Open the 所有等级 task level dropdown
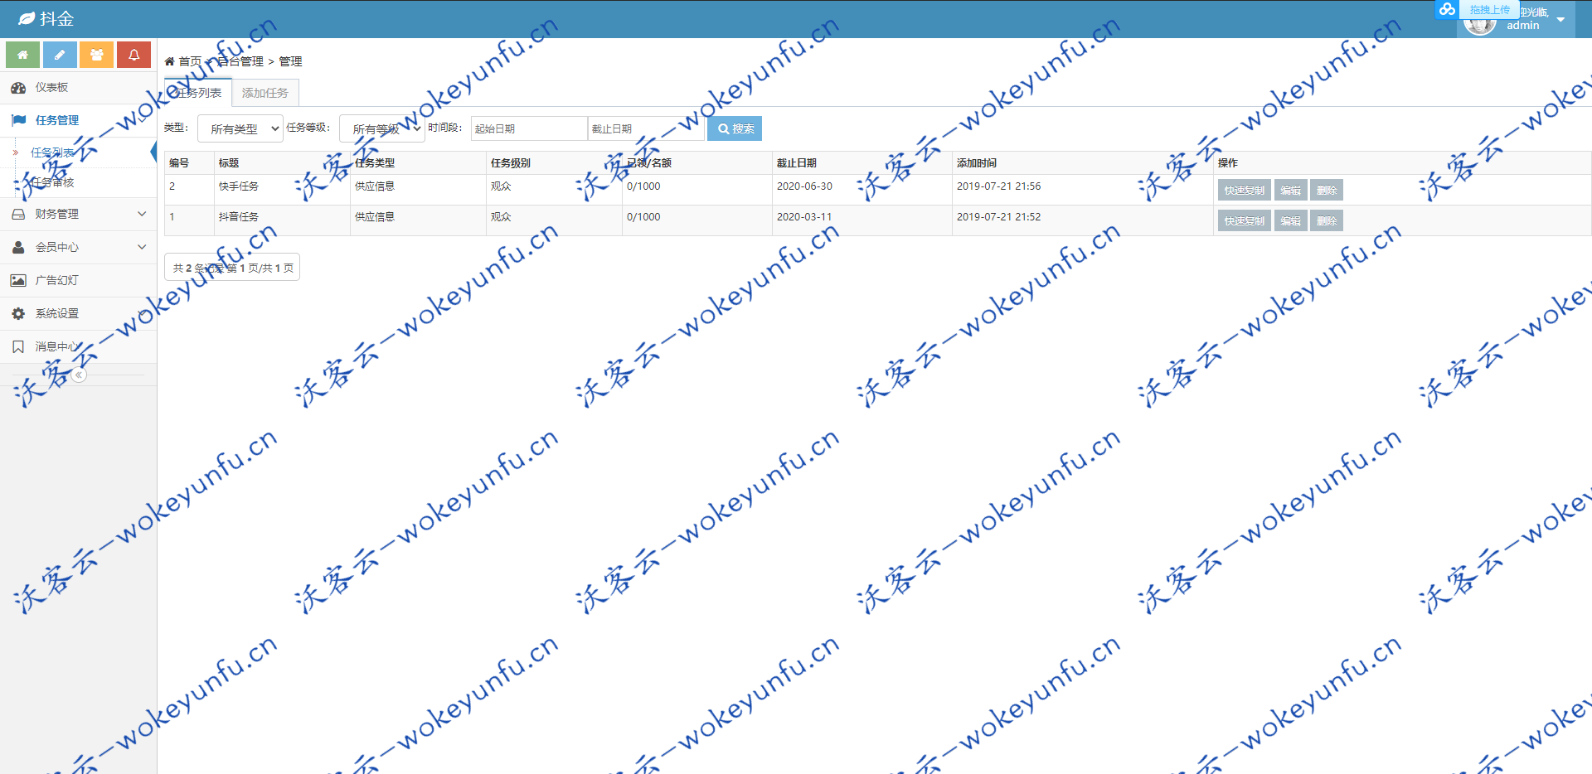The height and width of the screenshot is (774, 1592). click(x=382, y=128)
